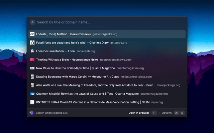Screen dimensions: 214x133
Task: Click the Command key shortcut badge
Action: point(176,113)
